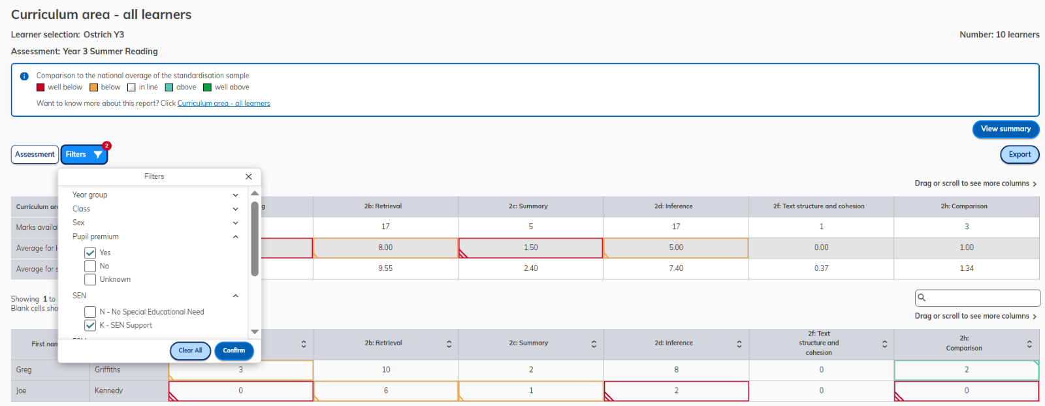Image resolution: width=1045 pixels, height=406 pixels.
Task: Expand the Class filter section
Action: click(236, 209)
